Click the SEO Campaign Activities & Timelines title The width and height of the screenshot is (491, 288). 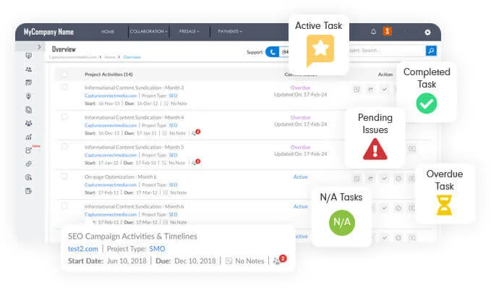point(132,237)
